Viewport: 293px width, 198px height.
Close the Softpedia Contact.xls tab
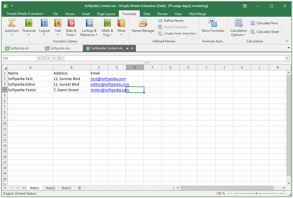(132, 48)
